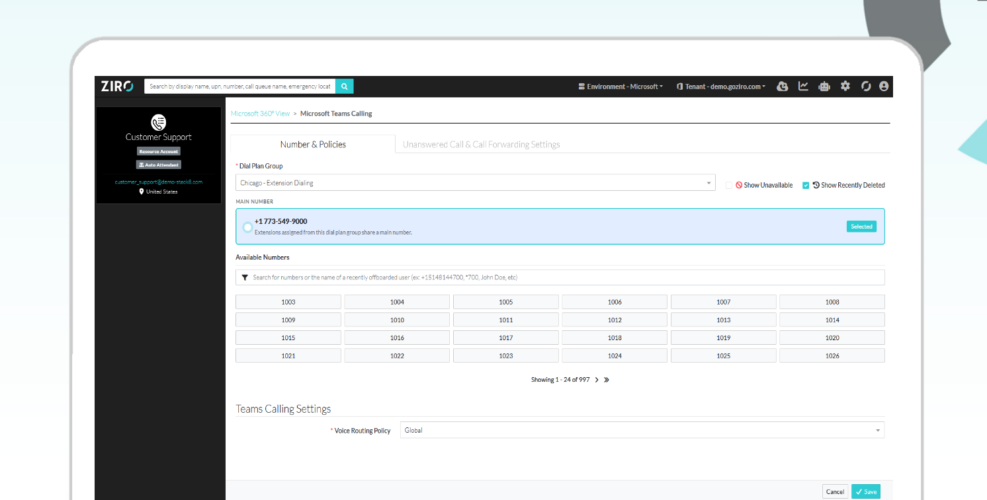Image resolution: width=987 pixels, height=500 pixels.
Task: Enable Show Unavailable checkbox
Action: (x=729, y=186)
